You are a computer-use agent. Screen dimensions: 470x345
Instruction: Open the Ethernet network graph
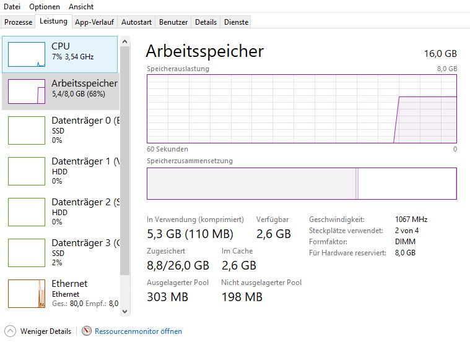[x=27, y=293]
